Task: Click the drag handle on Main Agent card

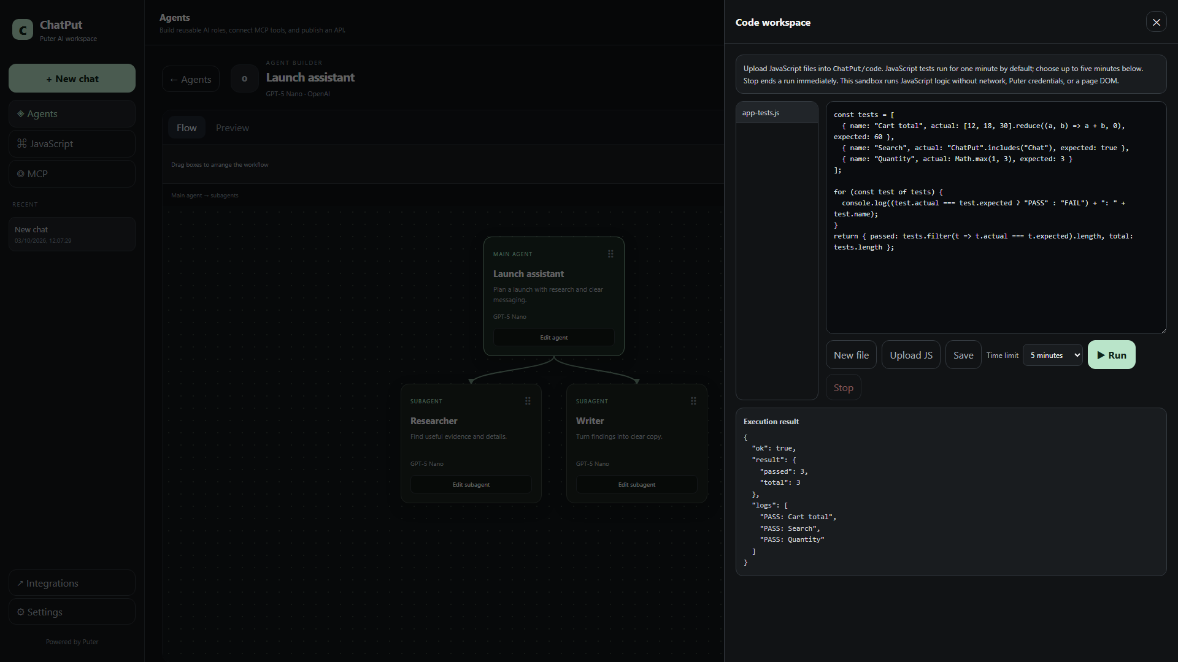Action: (x=610, y=254)
